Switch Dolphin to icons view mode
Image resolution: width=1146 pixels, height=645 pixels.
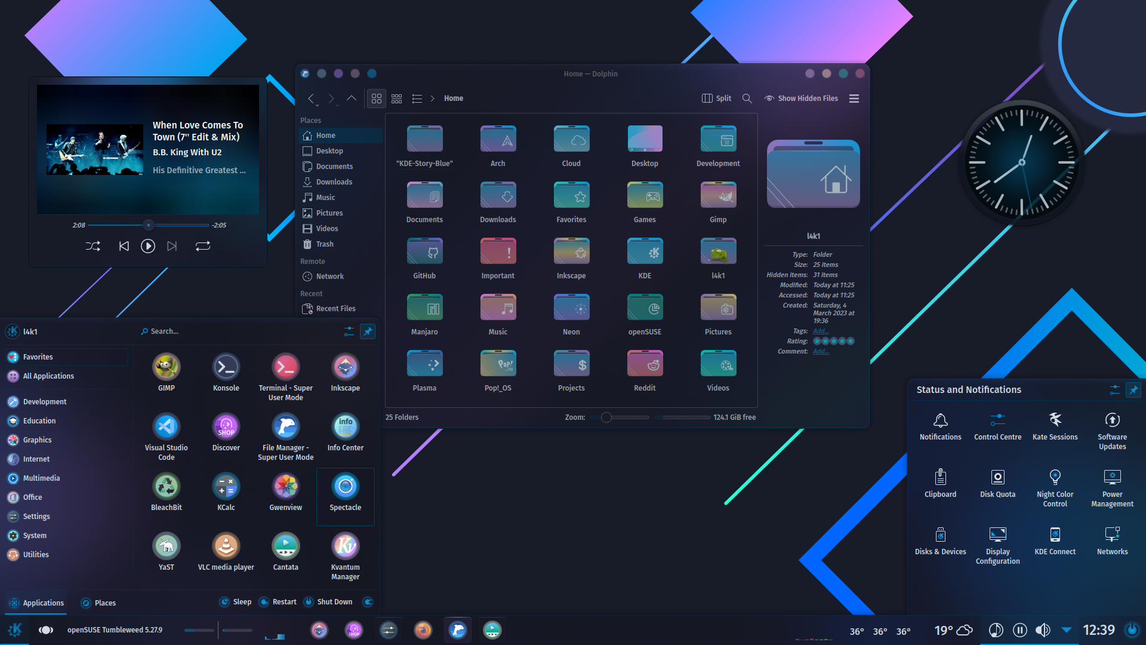click(x=376, y=99)
